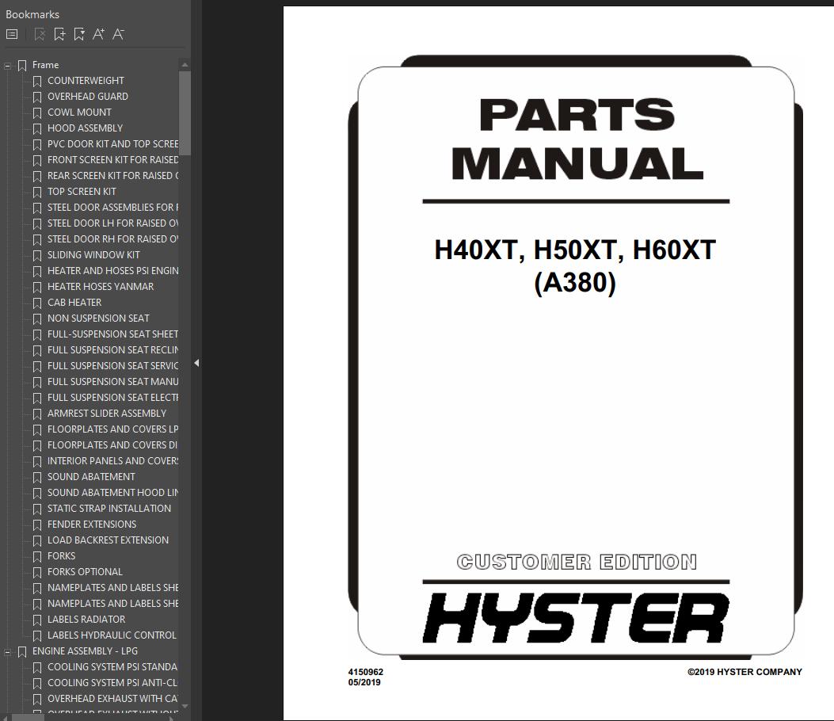Viewport: 834px width, 721px height.
Task: Open the bookmarks options menu icon
Action: [x=12, y=35]
